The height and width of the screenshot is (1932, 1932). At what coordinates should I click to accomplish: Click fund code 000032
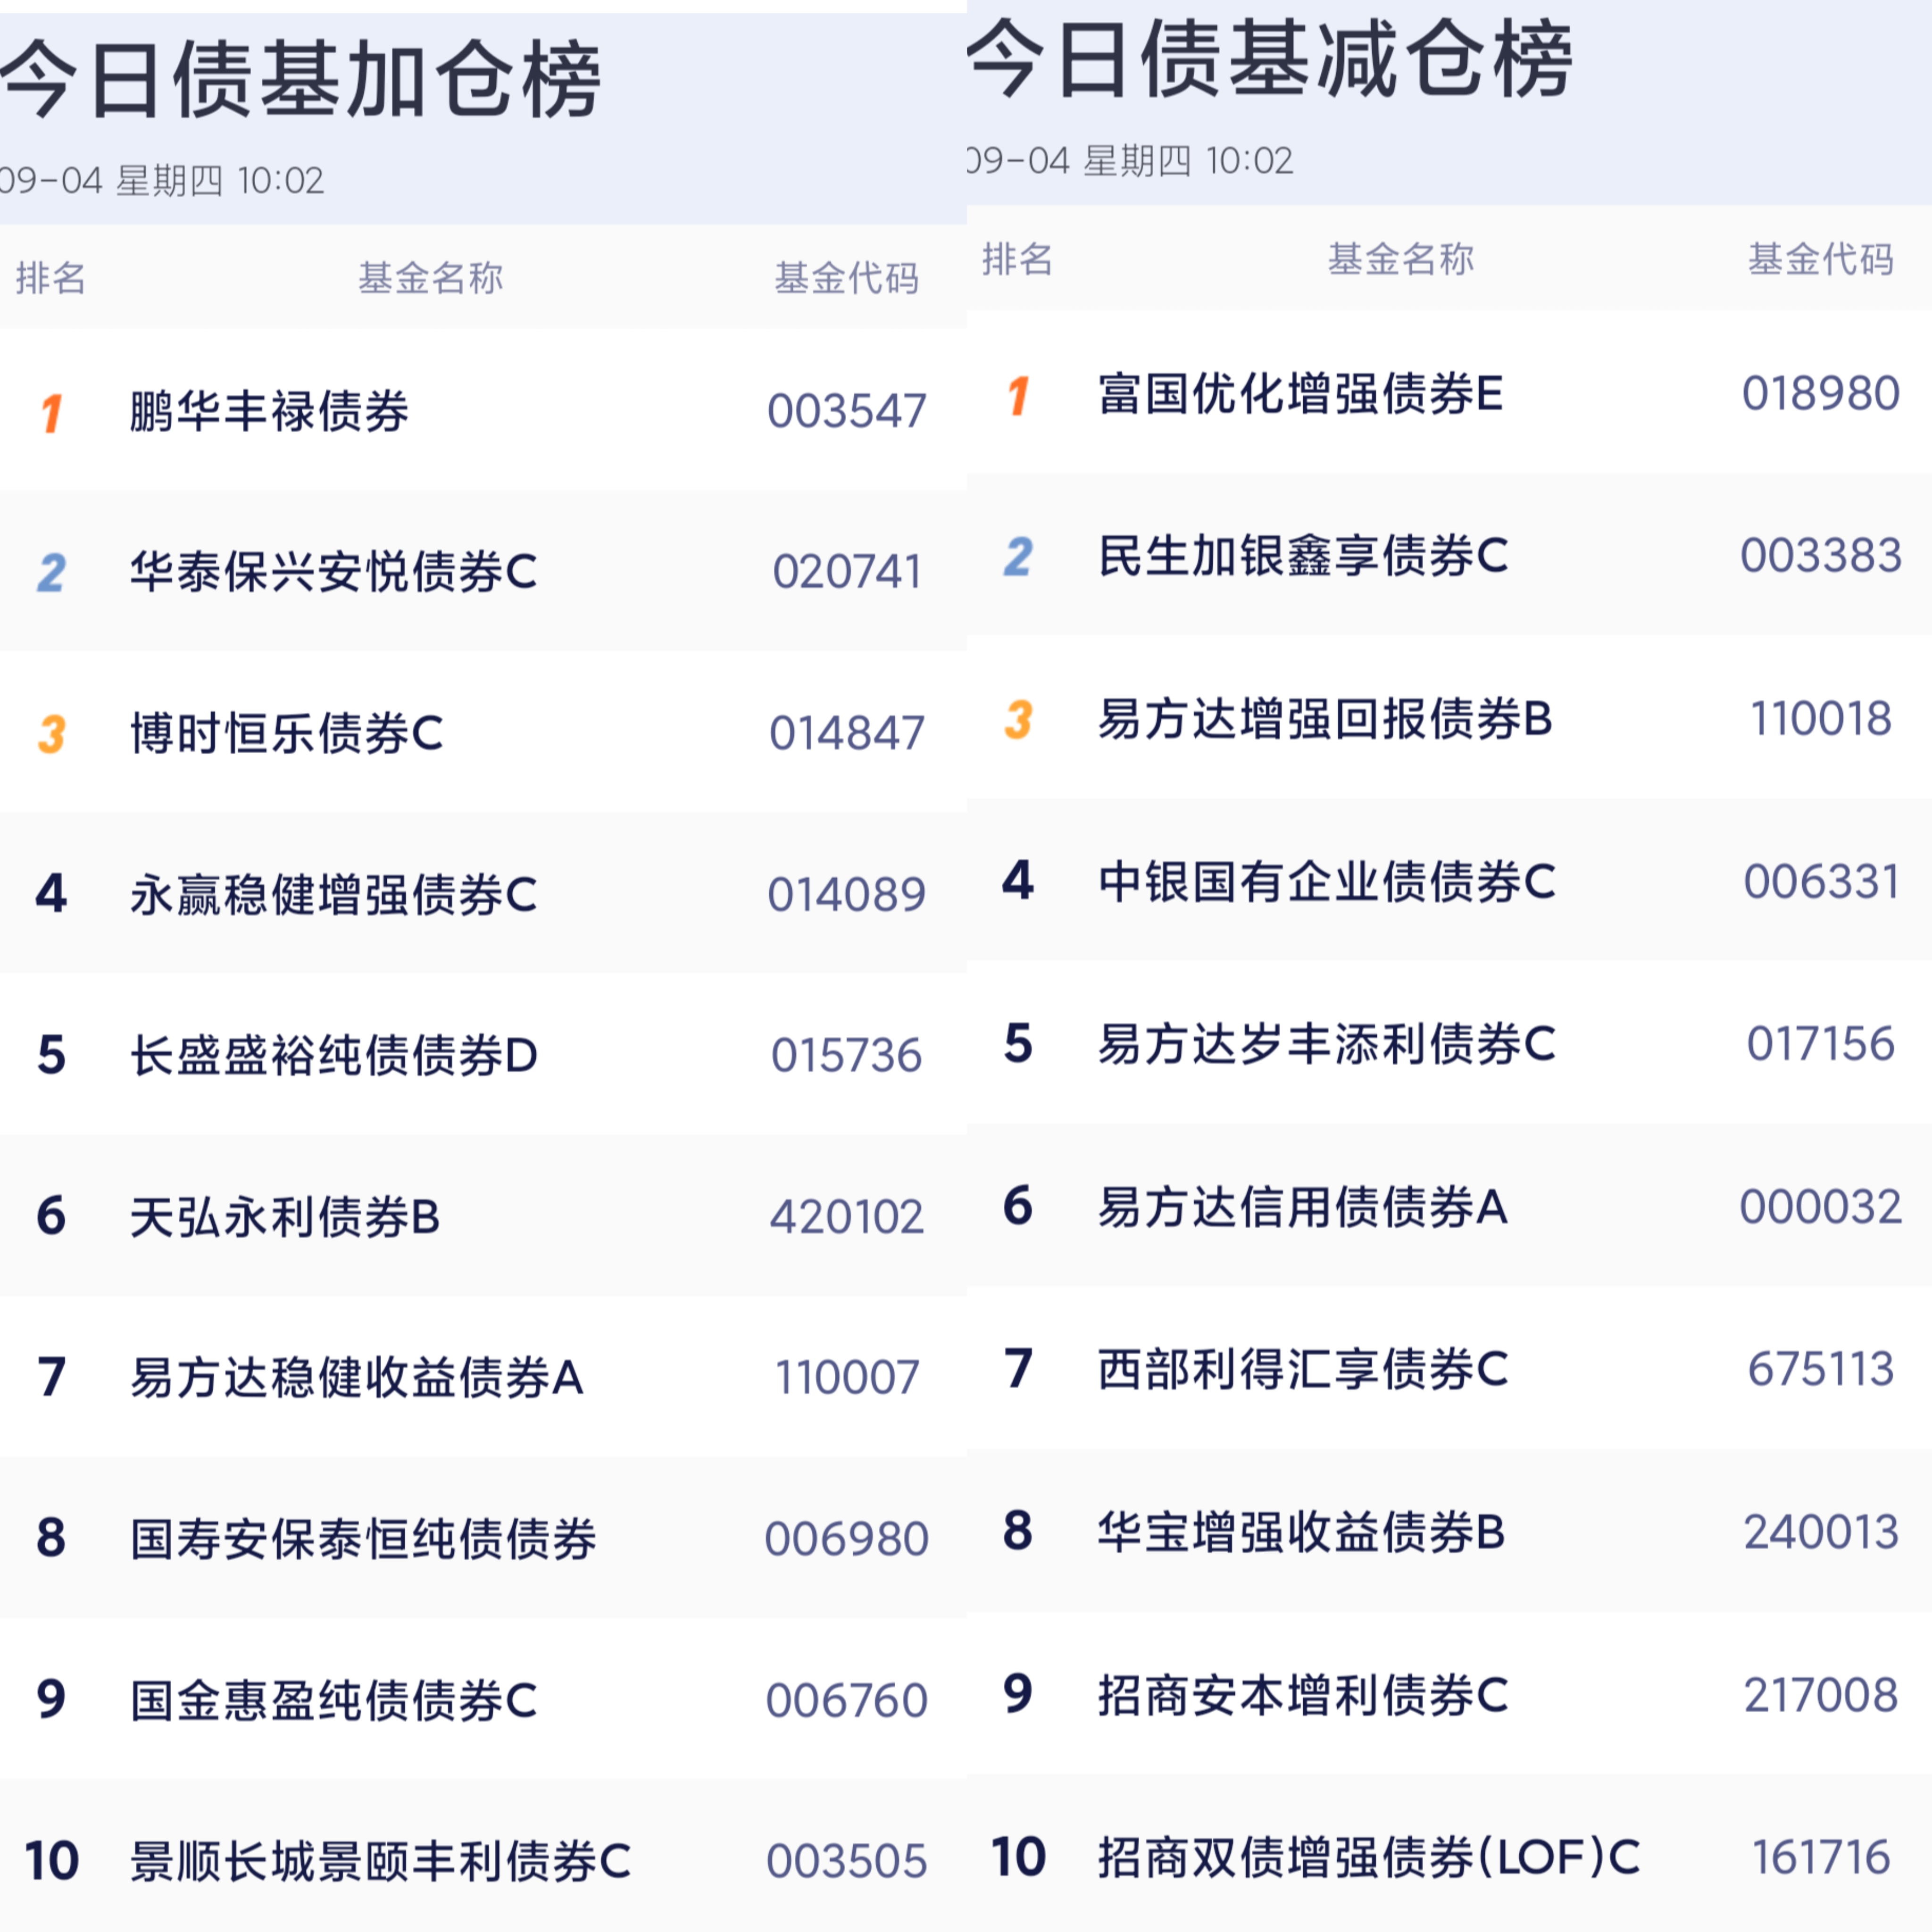tap(1821, 1206)
